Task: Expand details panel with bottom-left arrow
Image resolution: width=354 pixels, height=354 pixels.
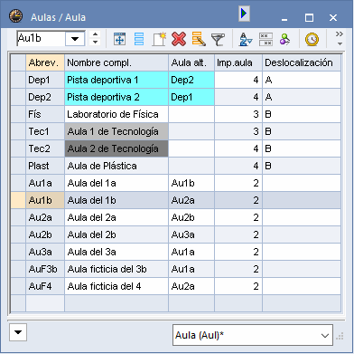Action: [18, 332]
